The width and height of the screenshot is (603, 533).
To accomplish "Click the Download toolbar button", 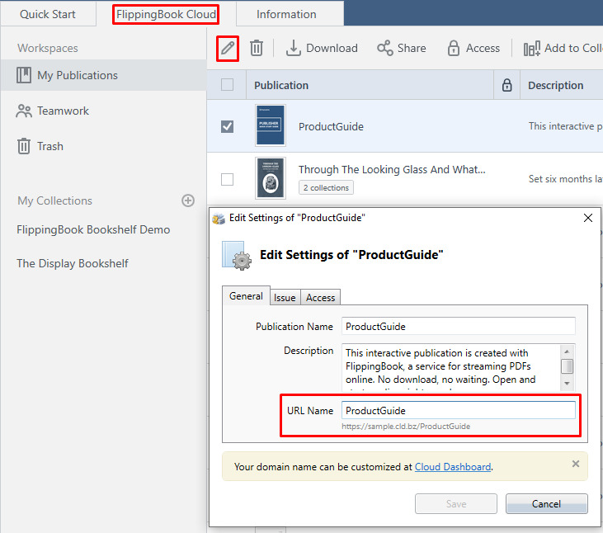I will point(322,49).
